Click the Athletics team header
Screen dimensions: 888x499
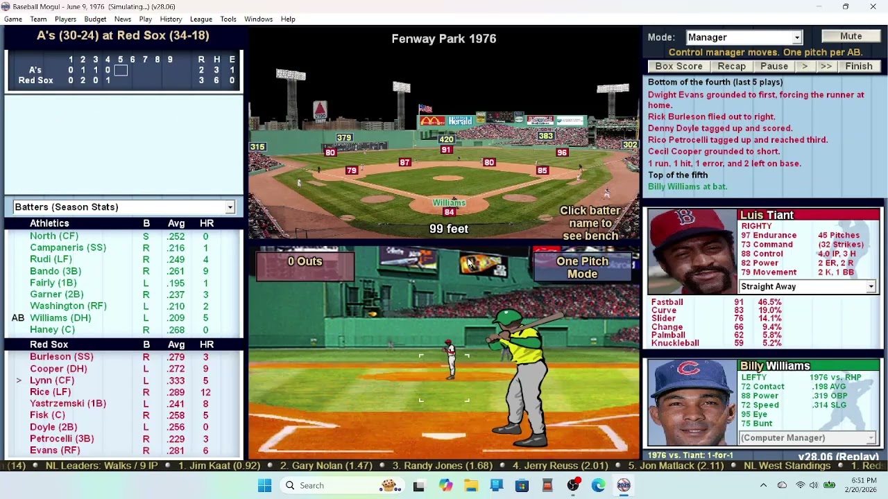49,224
